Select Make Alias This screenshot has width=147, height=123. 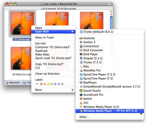(53, 54)
